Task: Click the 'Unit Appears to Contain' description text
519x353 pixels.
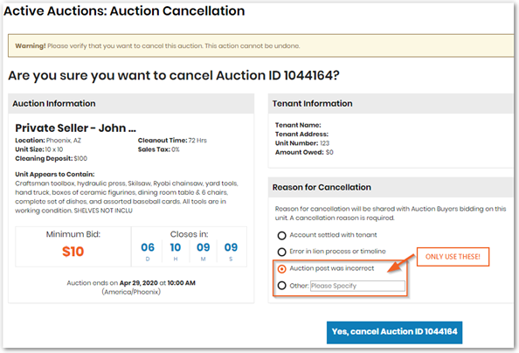Action: pos(127,197)
